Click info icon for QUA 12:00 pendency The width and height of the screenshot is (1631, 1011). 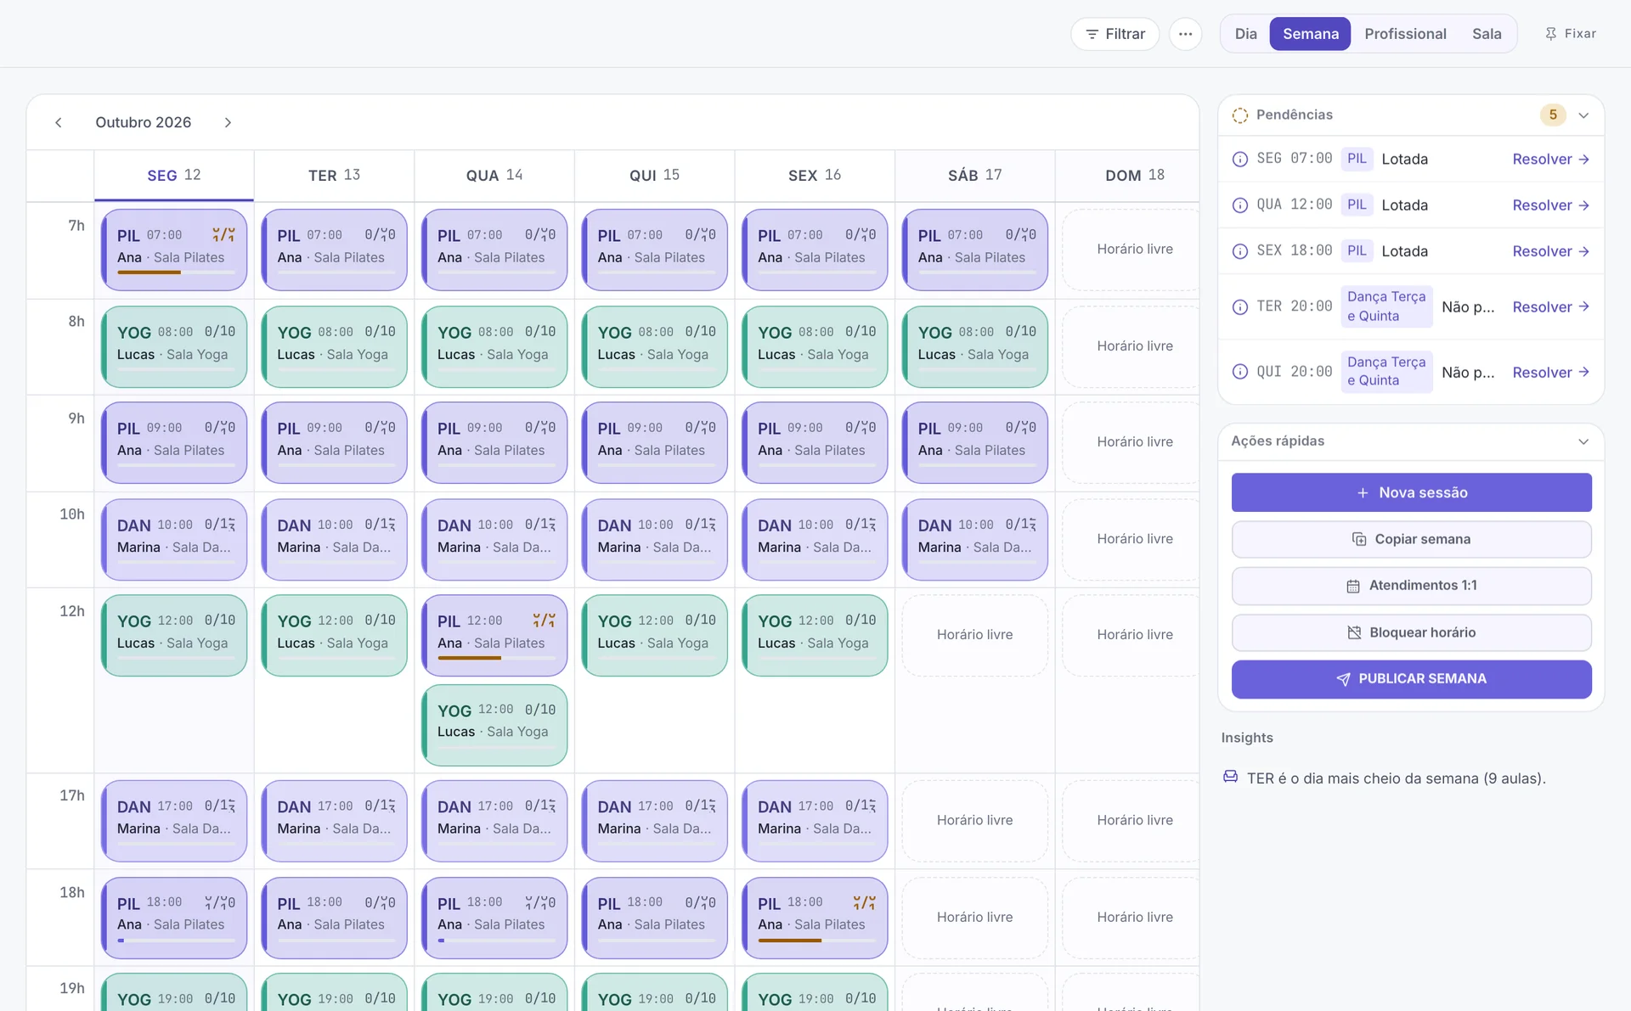(x=1240, y=205)
